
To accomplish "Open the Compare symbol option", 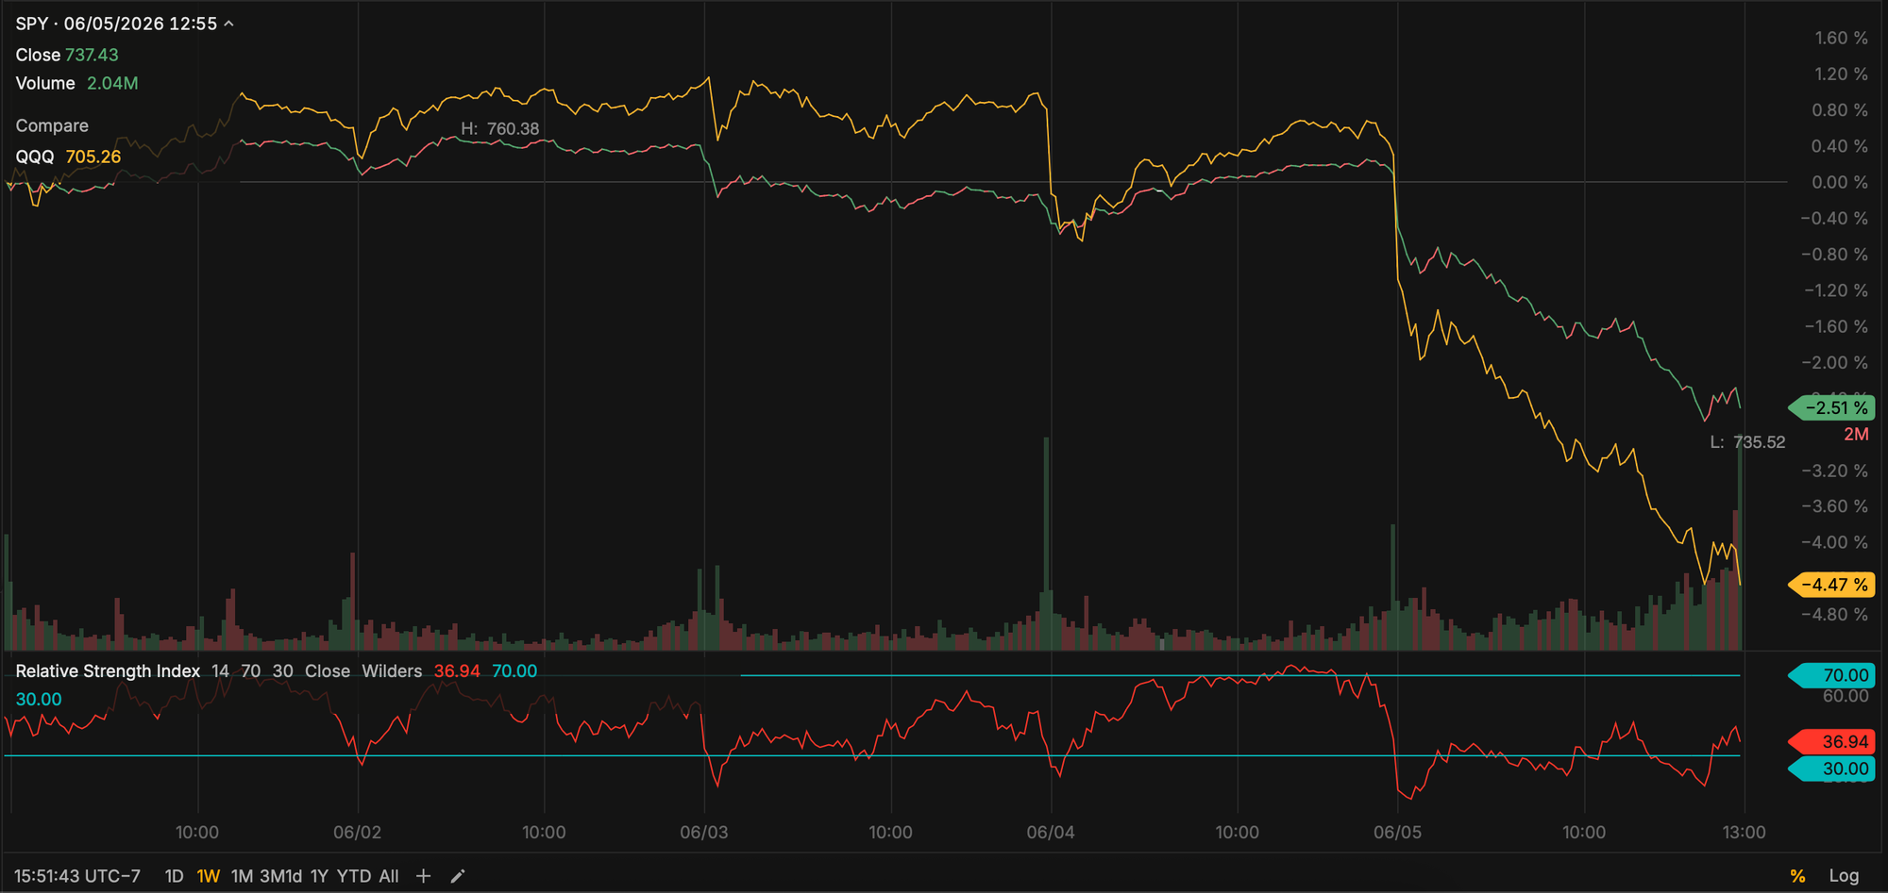I will [52, 125].
